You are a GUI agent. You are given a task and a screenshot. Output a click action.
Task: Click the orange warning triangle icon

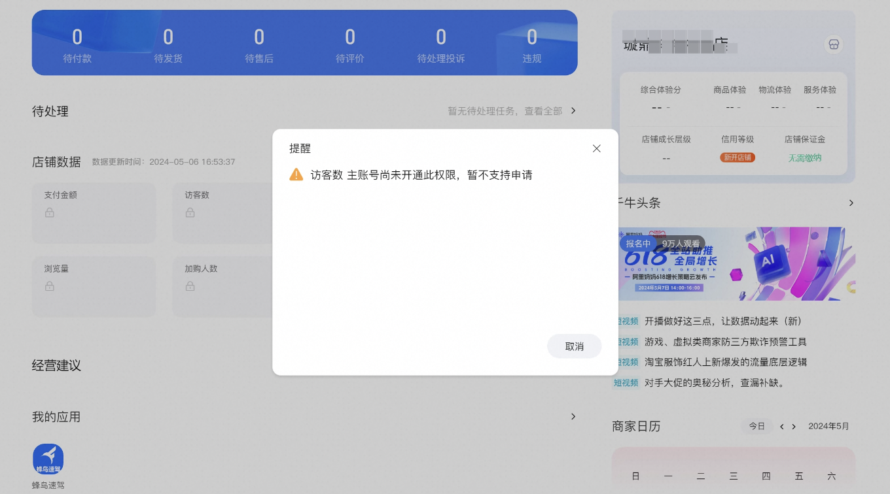[296, 174]
